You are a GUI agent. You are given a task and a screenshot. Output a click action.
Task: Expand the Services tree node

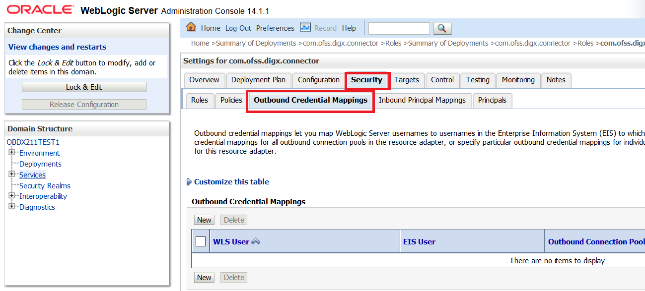click(x=12, y=174)
